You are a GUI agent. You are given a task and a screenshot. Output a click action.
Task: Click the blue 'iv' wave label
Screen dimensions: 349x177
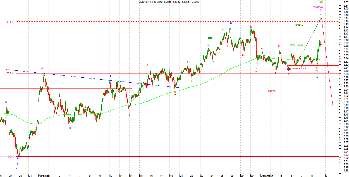pos(317,77)
